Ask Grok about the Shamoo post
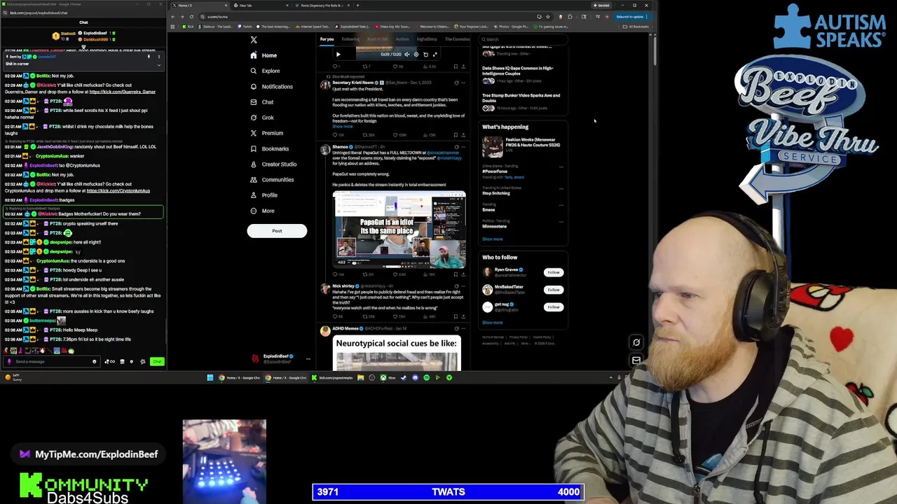This screenshot has width=897, height=504. tap(456, 147)
